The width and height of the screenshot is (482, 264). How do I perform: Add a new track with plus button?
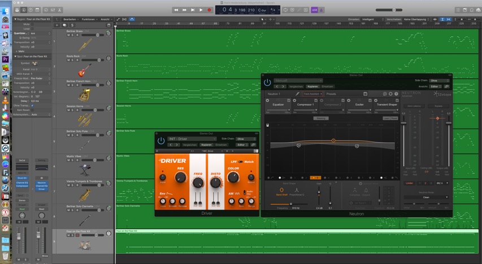tap(57, 25)
